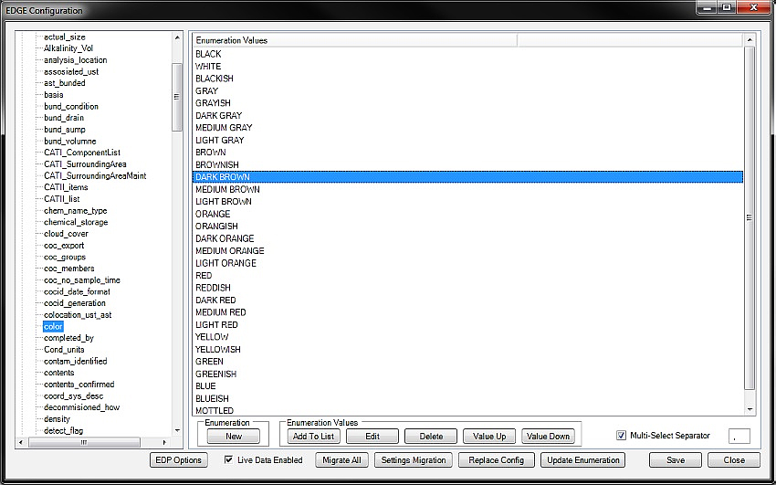Click the tree panel up scroll arrow
The image size is (776, 485).
point(177,37)
